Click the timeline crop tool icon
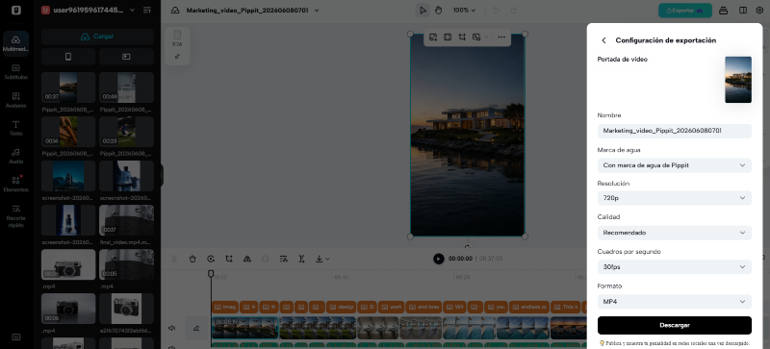Viewport: 770px width, 349px height. coord(229,259)
